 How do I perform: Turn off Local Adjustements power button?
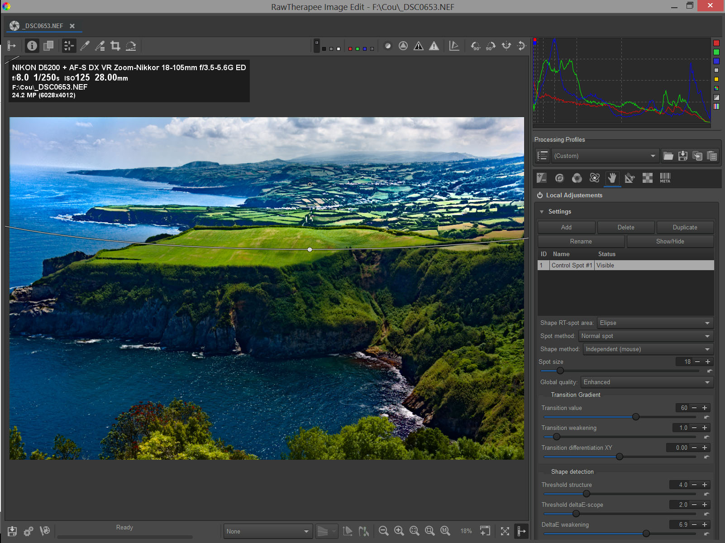tap(540, 195)
